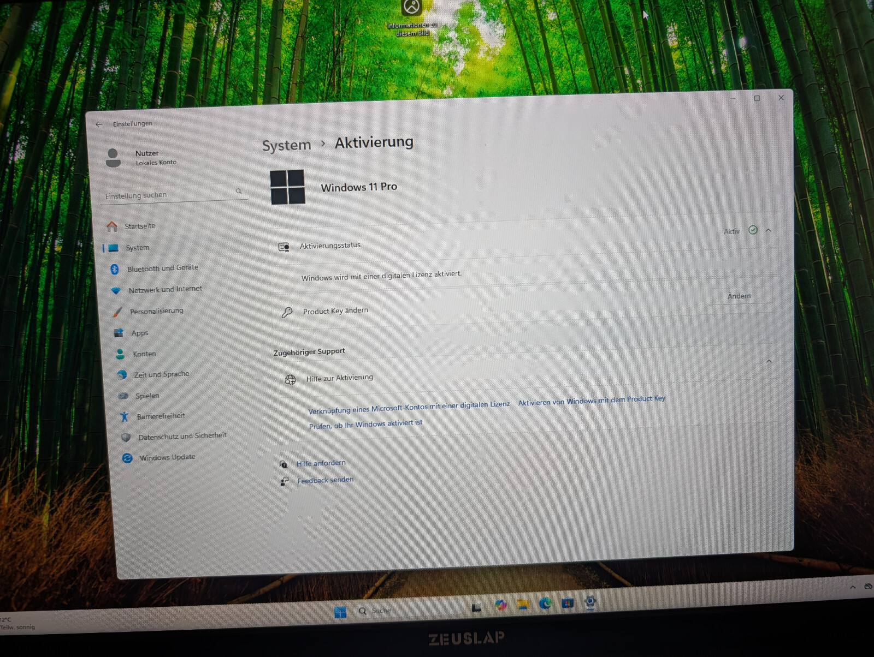Collapse the Hilfe zur Aktivierung chevron

[769, 361]
